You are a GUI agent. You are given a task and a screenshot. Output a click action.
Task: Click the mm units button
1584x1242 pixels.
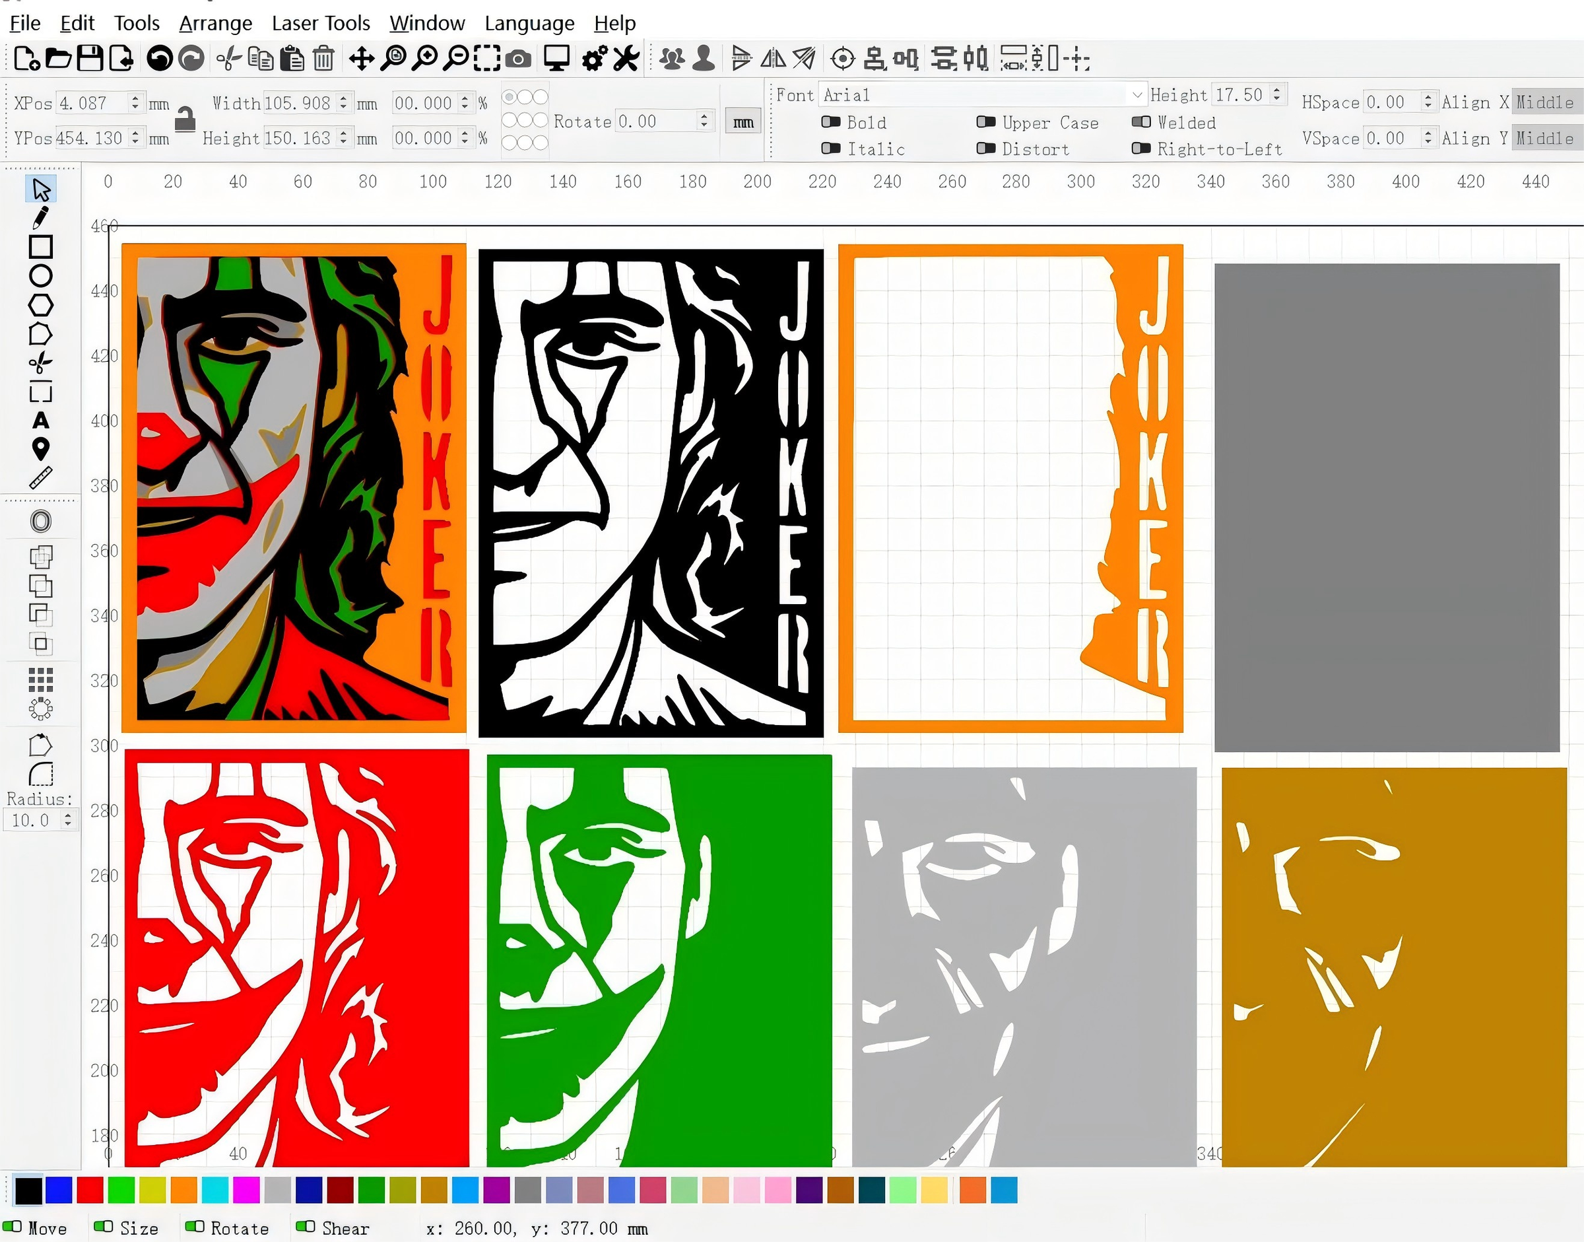point(743,121)
